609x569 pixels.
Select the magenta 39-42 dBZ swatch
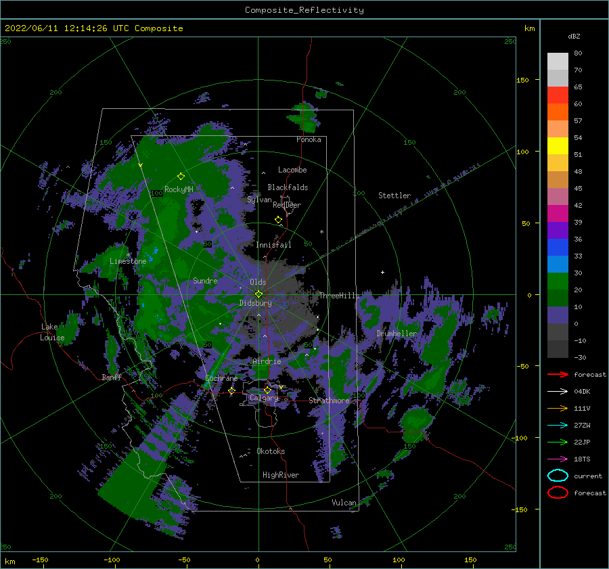[558, 214]
